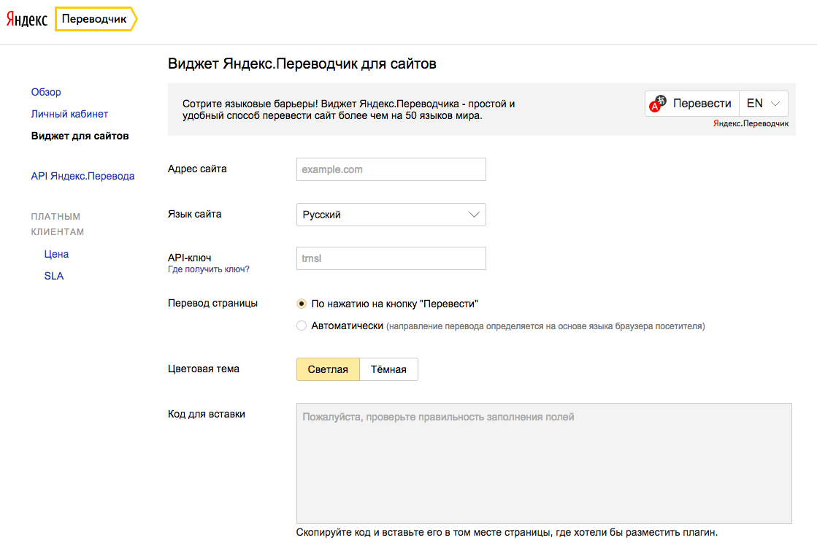Open Виджет для сайтов sidebar item
Image resolution: width=817 pixels, height=554 pixels.
click(x=80, y=136)
